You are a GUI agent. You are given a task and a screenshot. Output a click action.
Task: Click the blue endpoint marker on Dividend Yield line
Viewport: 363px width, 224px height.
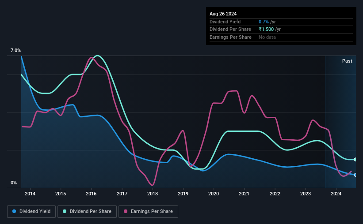tap(355, 175)
